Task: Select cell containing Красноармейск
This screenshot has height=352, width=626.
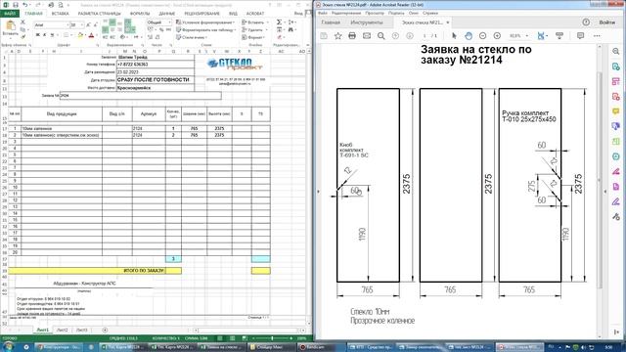Action: 156,88
